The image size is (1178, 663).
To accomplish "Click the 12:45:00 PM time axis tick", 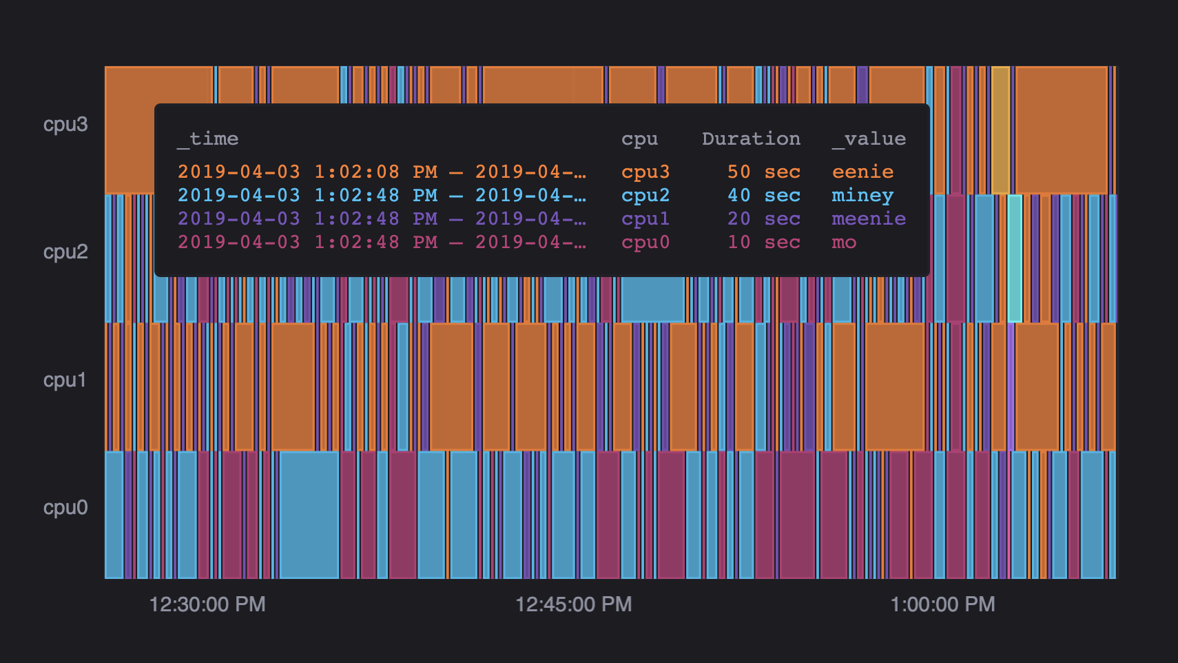I will pyautogui.click(x=573, y=604).
